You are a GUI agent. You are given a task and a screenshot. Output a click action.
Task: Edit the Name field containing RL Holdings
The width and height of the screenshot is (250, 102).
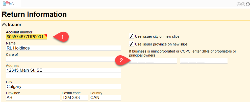click(63, 48)
